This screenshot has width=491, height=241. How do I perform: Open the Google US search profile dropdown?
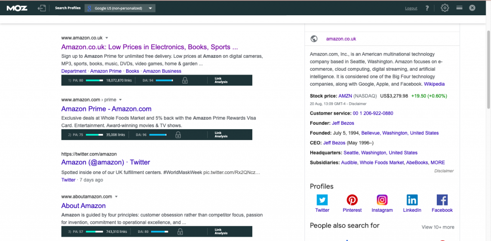120,8
